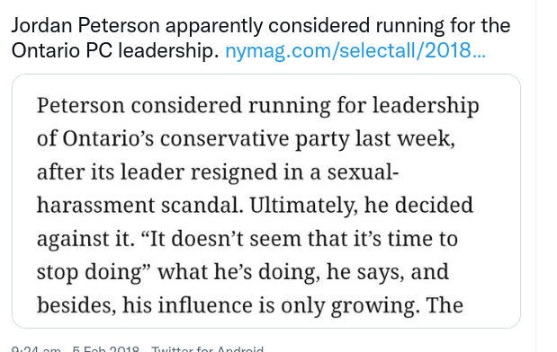The width and height of the screenshot is (557, 352).
Task: Click the 5 Feb 2018 date
Action: 105,349
